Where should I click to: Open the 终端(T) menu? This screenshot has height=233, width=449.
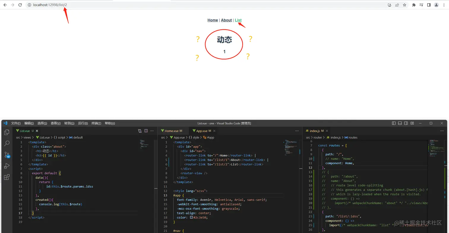(96, 123)
